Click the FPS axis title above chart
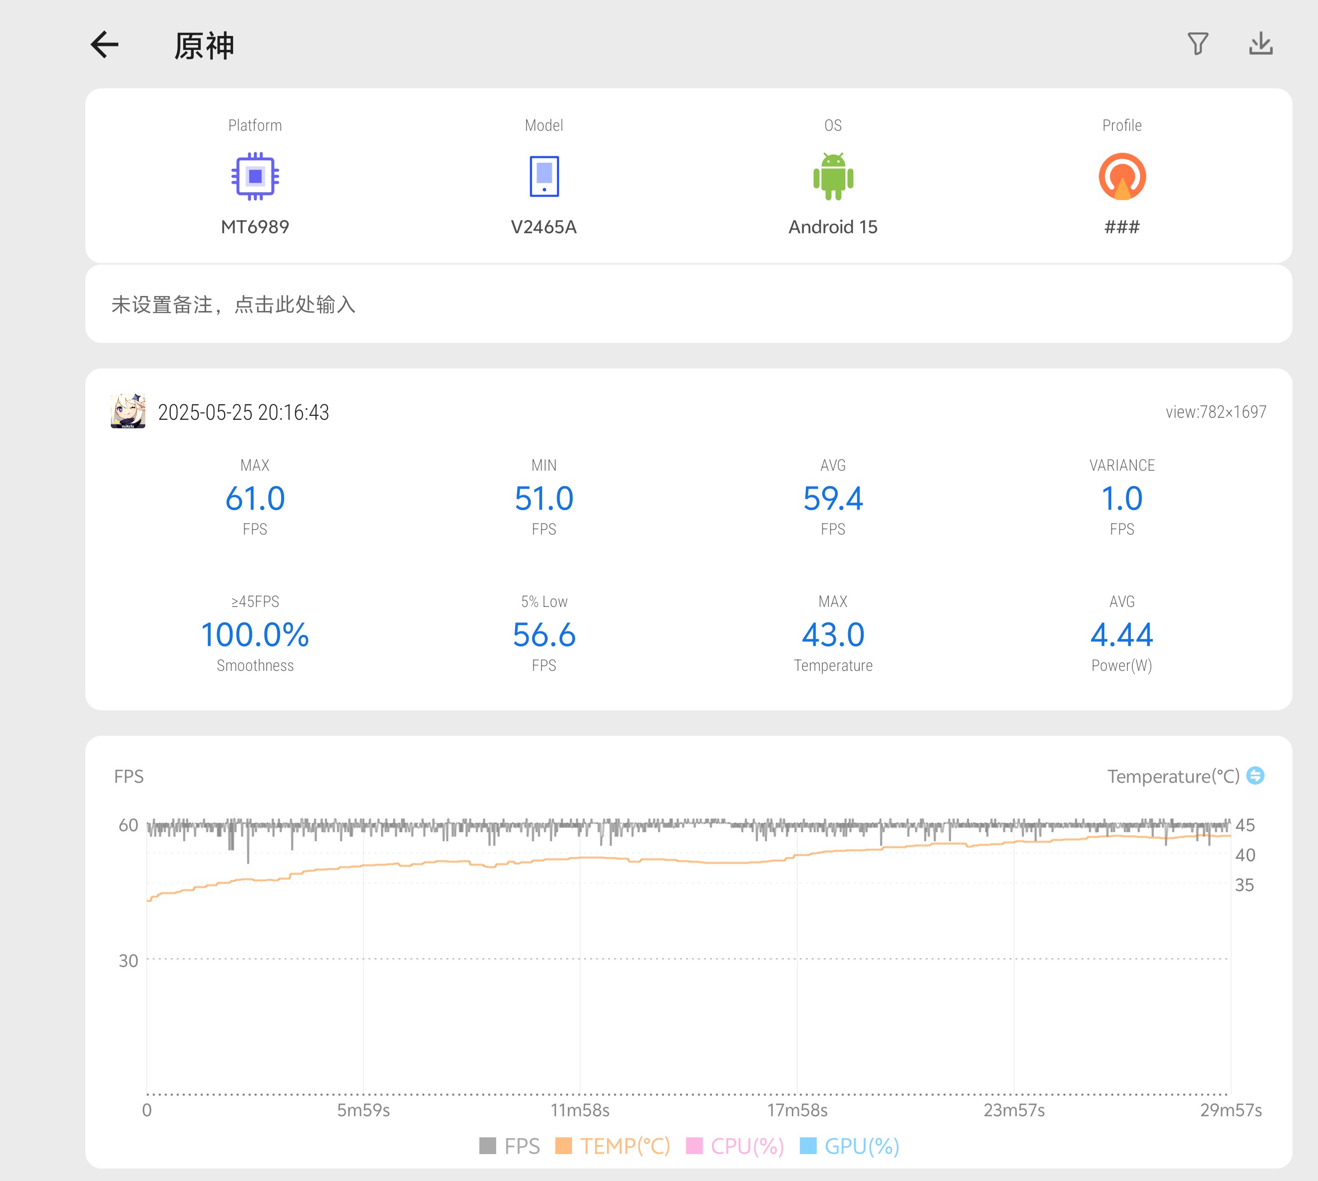The height and width of the screenshot is (1181, 1318). point(128,776)
